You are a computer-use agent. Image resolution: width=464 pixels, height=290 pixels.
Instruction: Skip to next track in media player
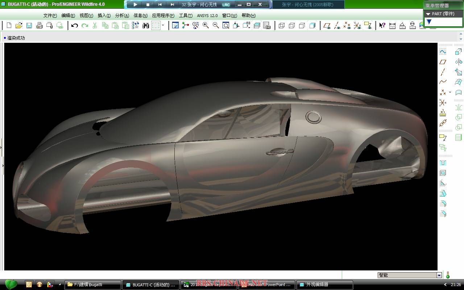(172, 5)
